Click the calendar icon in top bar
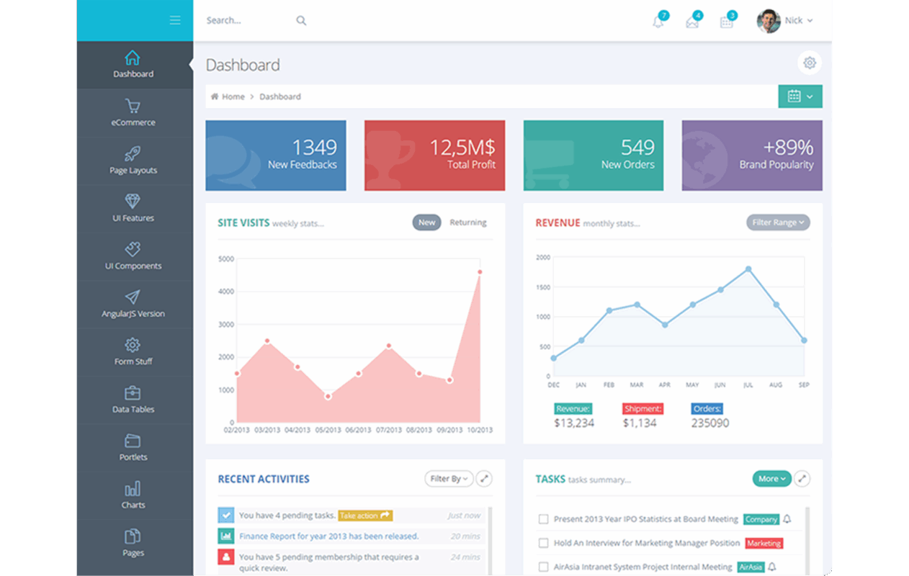 coord(726,22)
